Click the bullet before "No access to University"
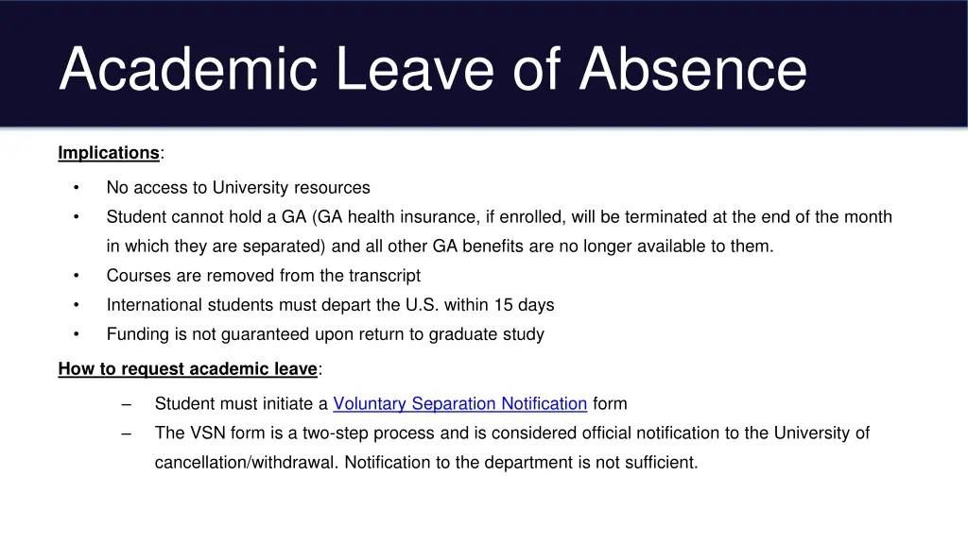The width and height of the screenshot is (968, 544). [76, 188]
